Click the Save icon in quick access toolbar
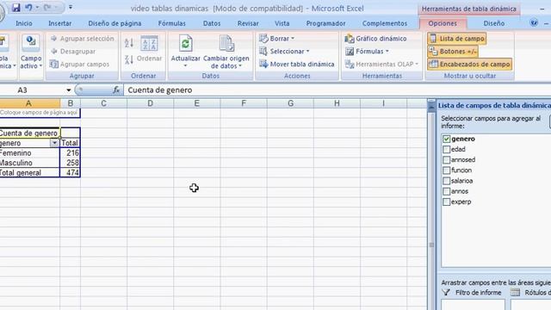The height and width of the screenshot is (310, 551). tap(15, 8)
